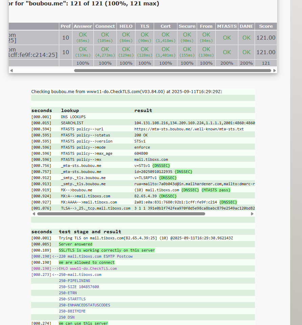Click the HELO column header

point(126,26)
